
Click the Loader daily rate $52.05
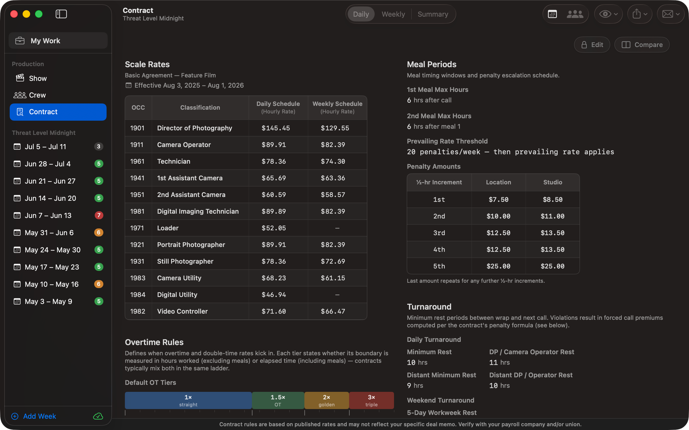(x=274, y=228)
